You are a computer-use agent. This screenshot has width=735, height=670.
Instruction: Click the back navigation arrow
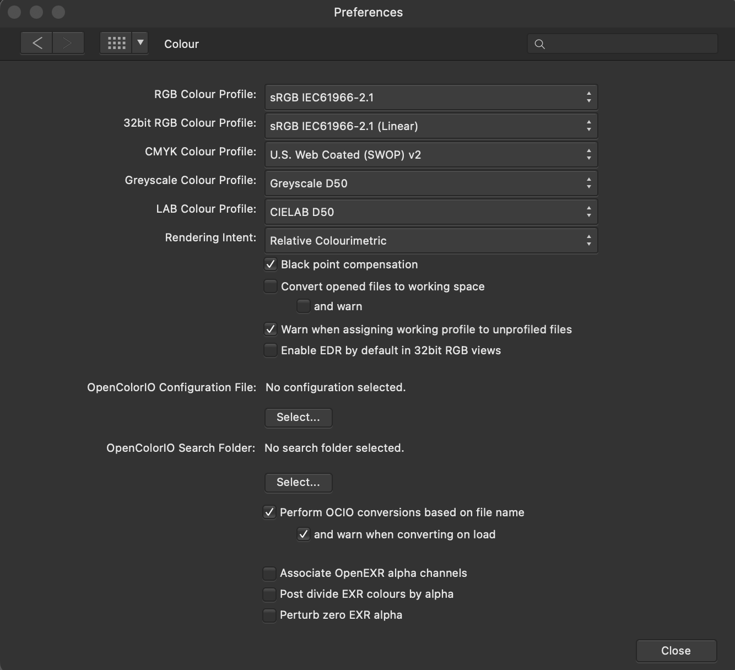click(36, 42)
